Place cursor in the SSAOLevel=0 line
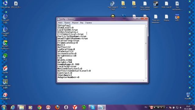 point(66,28)
